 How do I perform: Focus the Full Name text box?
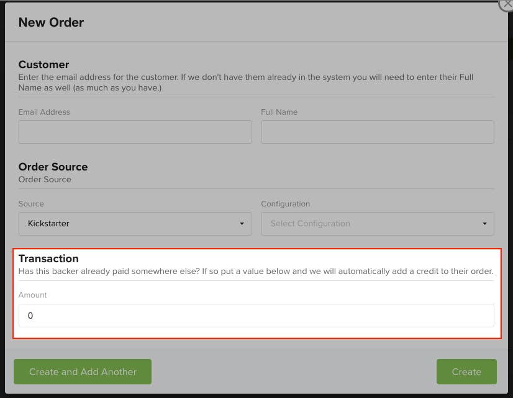click(x=377, y=132)
